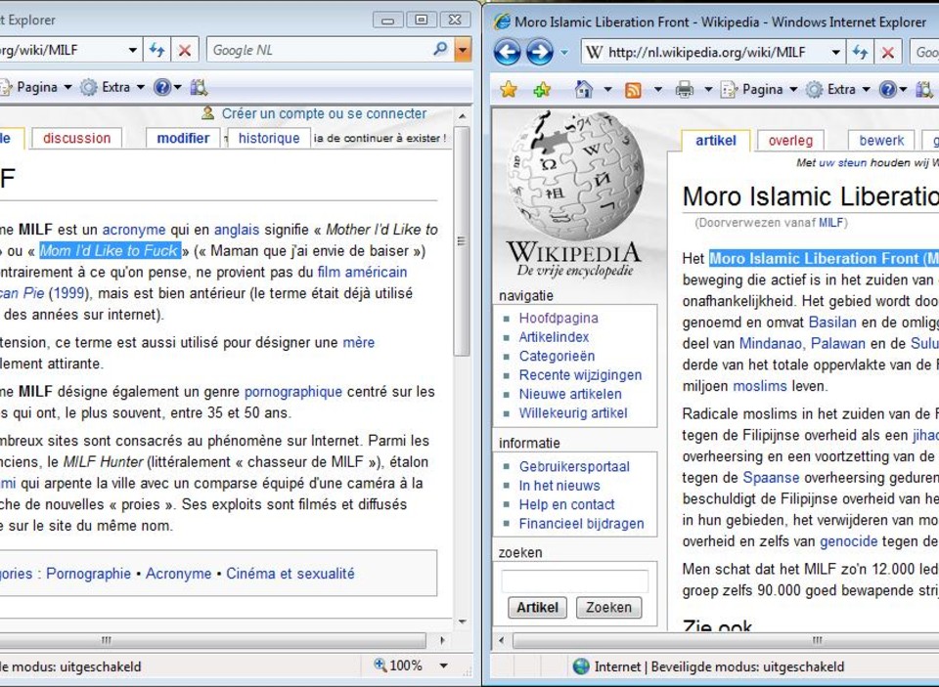The image size is (939, 687).
Task: Click the Artikel search button
Action: coord(537,608)
